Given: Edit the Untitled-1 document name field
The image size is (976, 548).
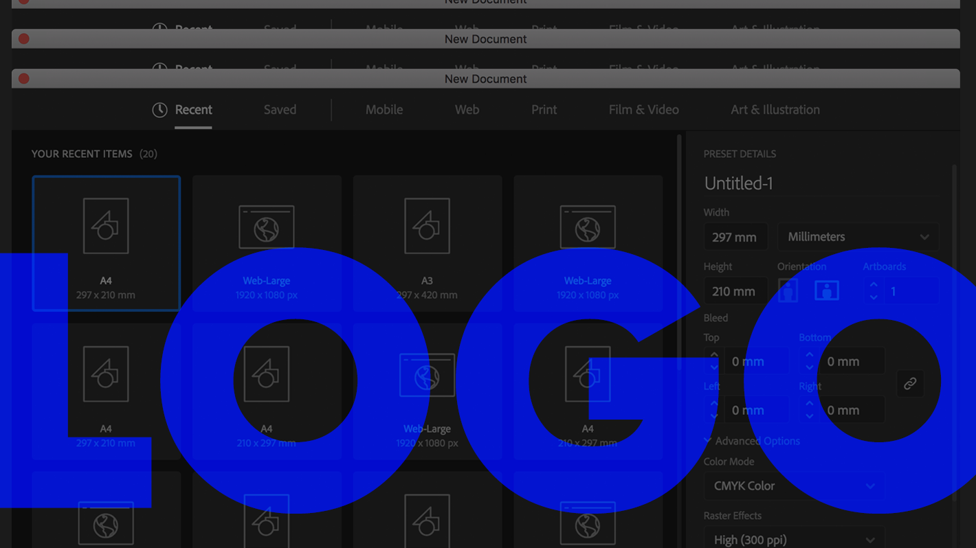Looking at the screenshot, I should pyautogui.click(x=821, y=183).
